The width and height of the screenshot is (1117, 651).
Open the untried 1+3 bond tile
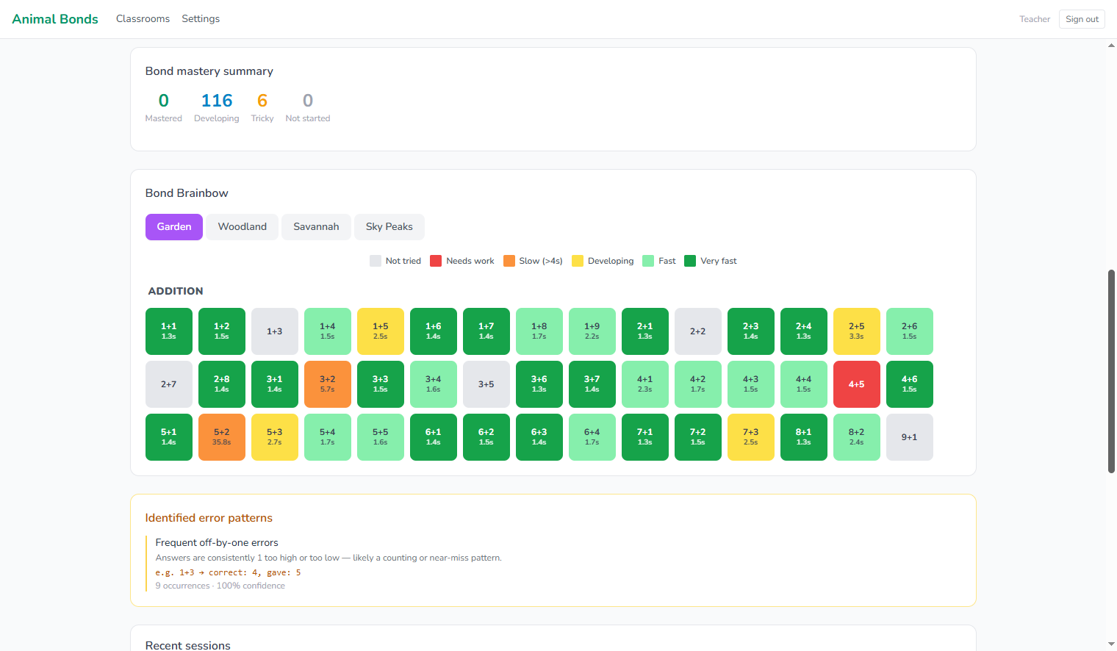[x=274, y=331]
